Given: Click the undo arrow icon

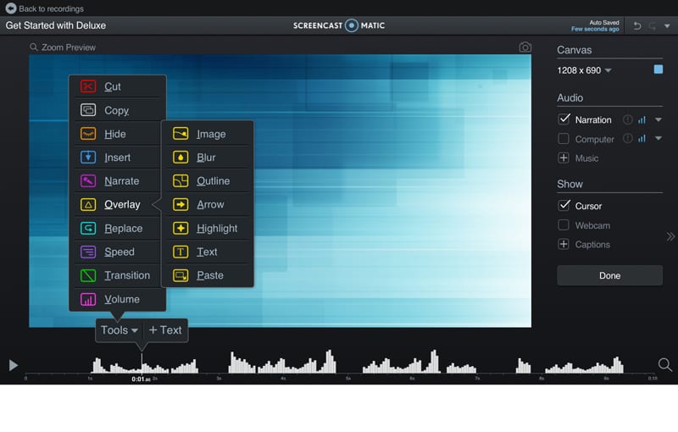Looking at the screenshot, I should click(637, 26).
